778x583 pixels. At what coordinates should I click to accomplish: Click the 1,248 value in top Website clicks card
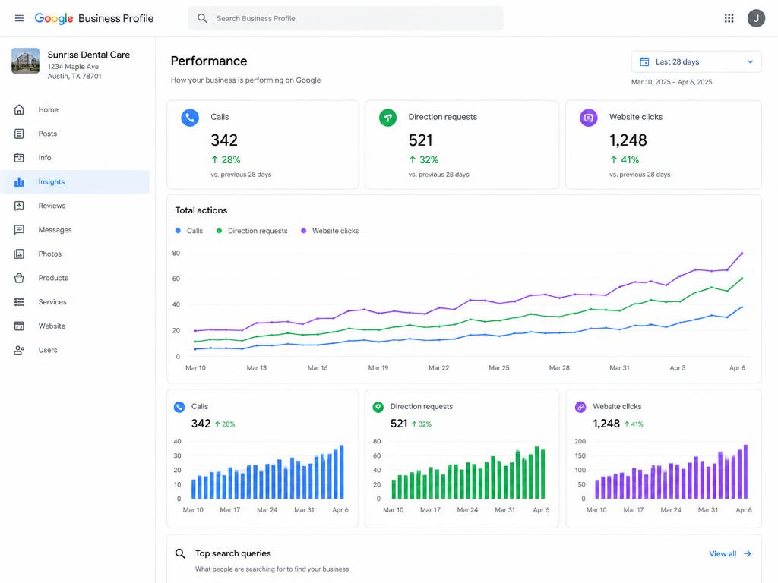628,140
